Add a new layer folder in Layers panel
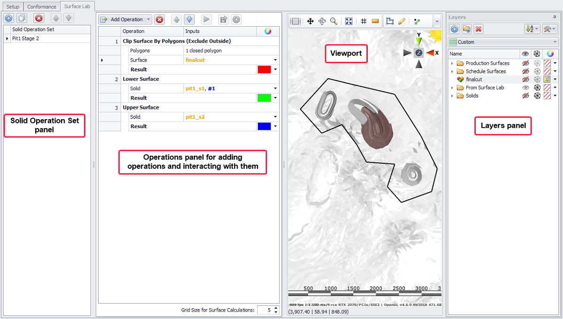This screenshot has width=563, height=319. [x=466, y=29]
